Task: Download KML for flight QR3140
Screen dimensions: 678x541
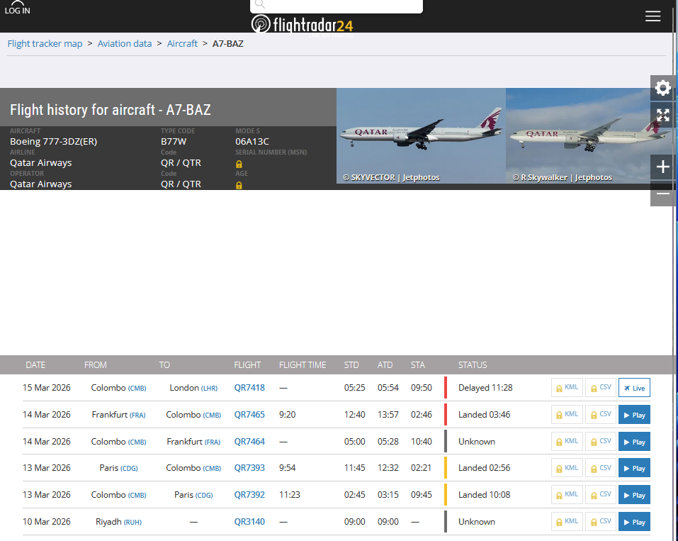Action: pyautogui.click(x=567, y=522)
